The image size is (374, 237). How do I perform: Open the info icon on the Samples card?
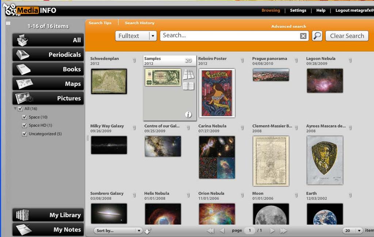click(188, 114)
